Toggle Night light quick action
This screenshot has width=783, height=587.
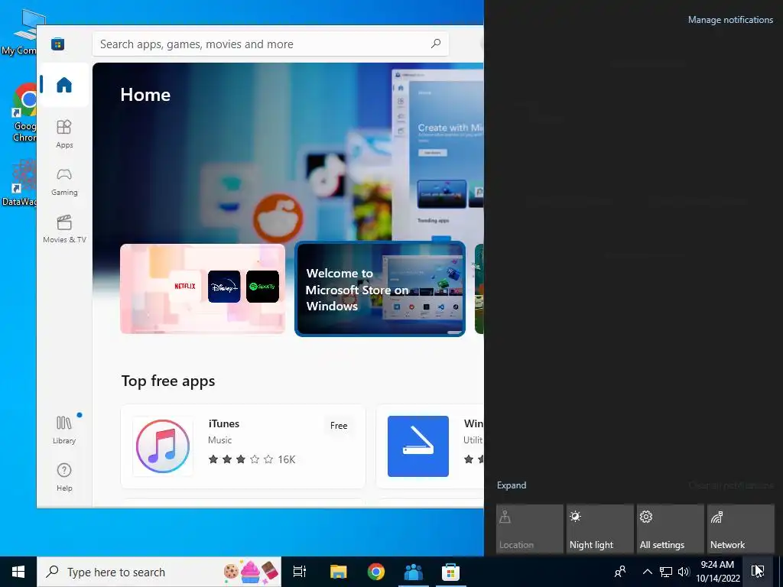599,529
